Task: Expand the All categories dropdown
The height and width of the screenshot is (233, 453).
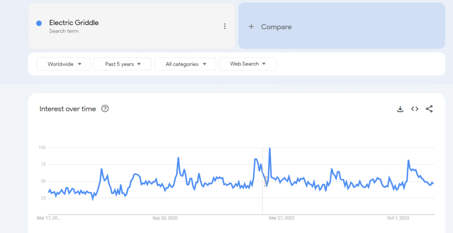Action: [x=185, y=64]
